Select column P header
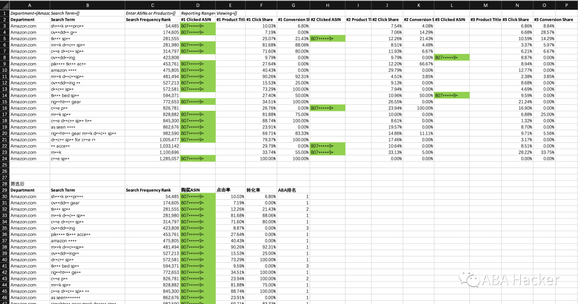 (x=567, y=5)
